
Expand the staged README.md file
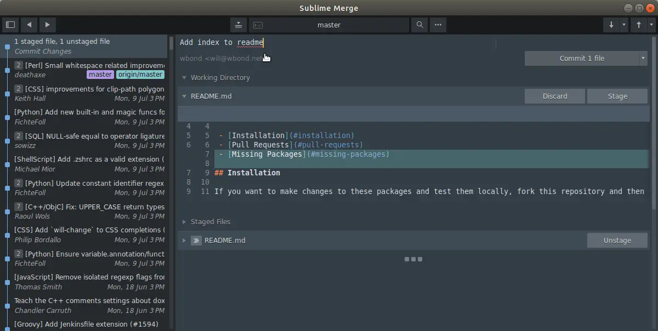(184, 241)
